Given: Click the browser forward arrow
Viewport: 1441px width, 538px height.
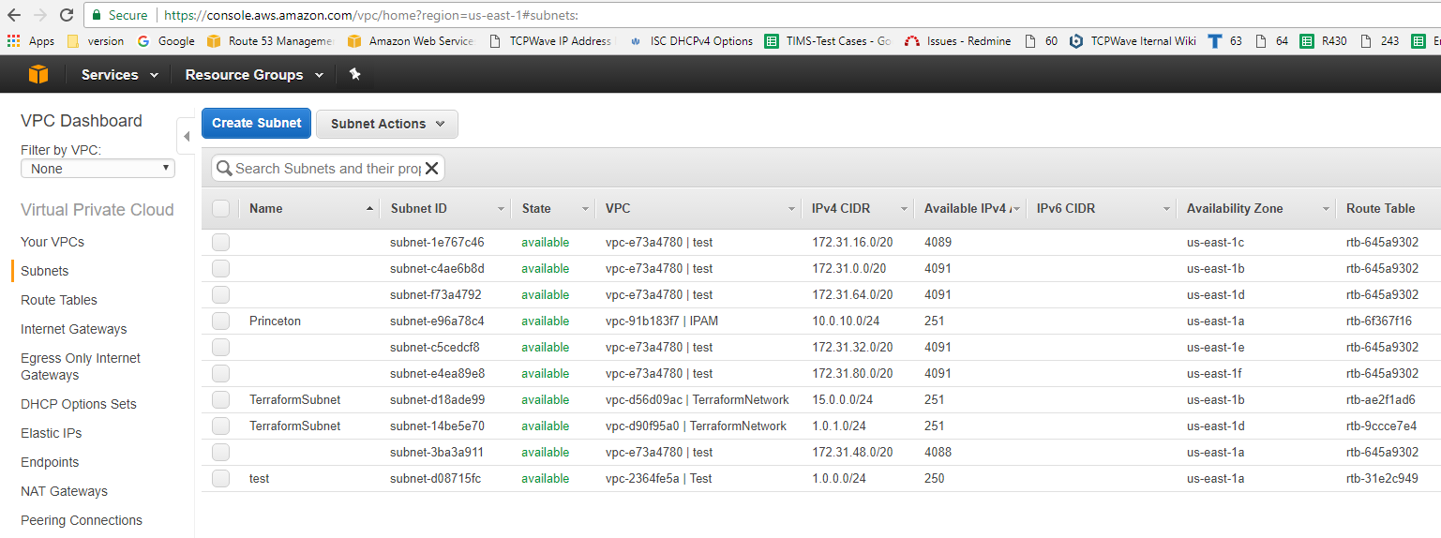Looking at the screenshot, I should pyautogui.click(x=39, y=15).
